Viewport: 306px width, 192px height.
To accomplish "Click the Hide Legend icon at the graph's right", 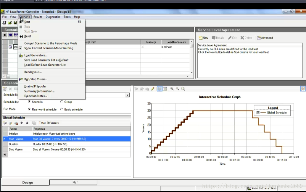I will pyautogui.click(x=303, y=89).
